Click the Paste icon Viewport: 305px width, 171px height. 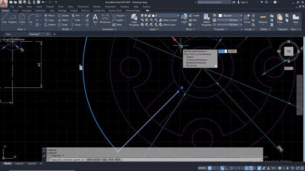[x=280, y=19]
